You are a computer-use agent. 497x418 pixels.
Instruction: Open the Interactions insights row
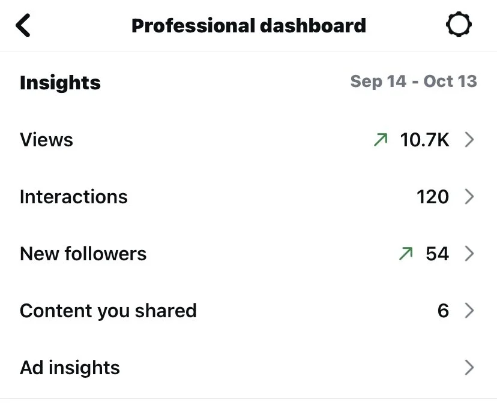tap(248, 197)
